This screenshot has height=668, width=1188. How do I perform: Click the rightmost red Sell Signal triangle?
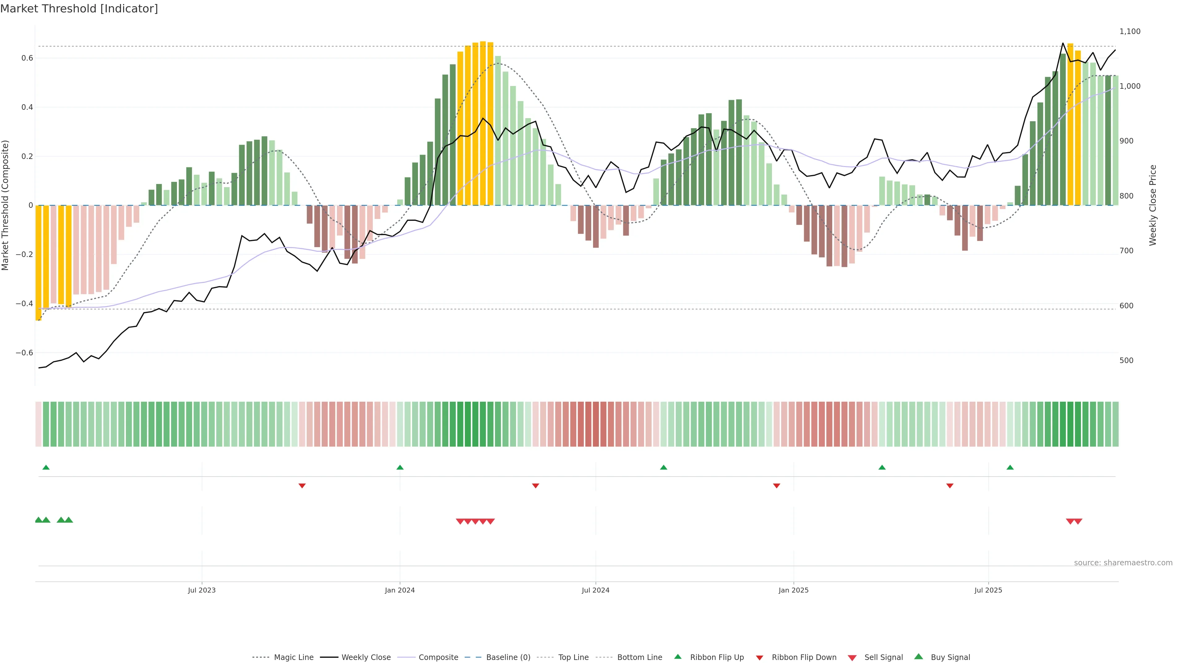click(1078, 521)
